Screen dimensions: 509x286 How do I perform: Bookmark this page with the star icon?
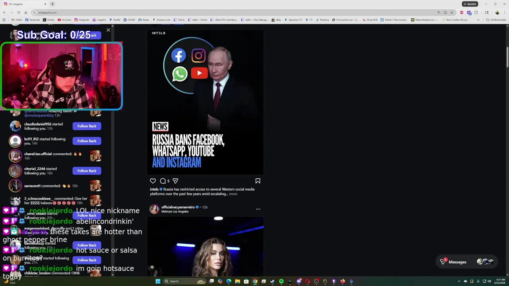pyautogui.click(x=452, y=12)
